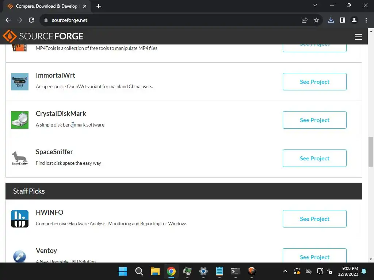374x280 pixels.
Task: Open the Settings gear taskbar app
Action: (203, 271)
